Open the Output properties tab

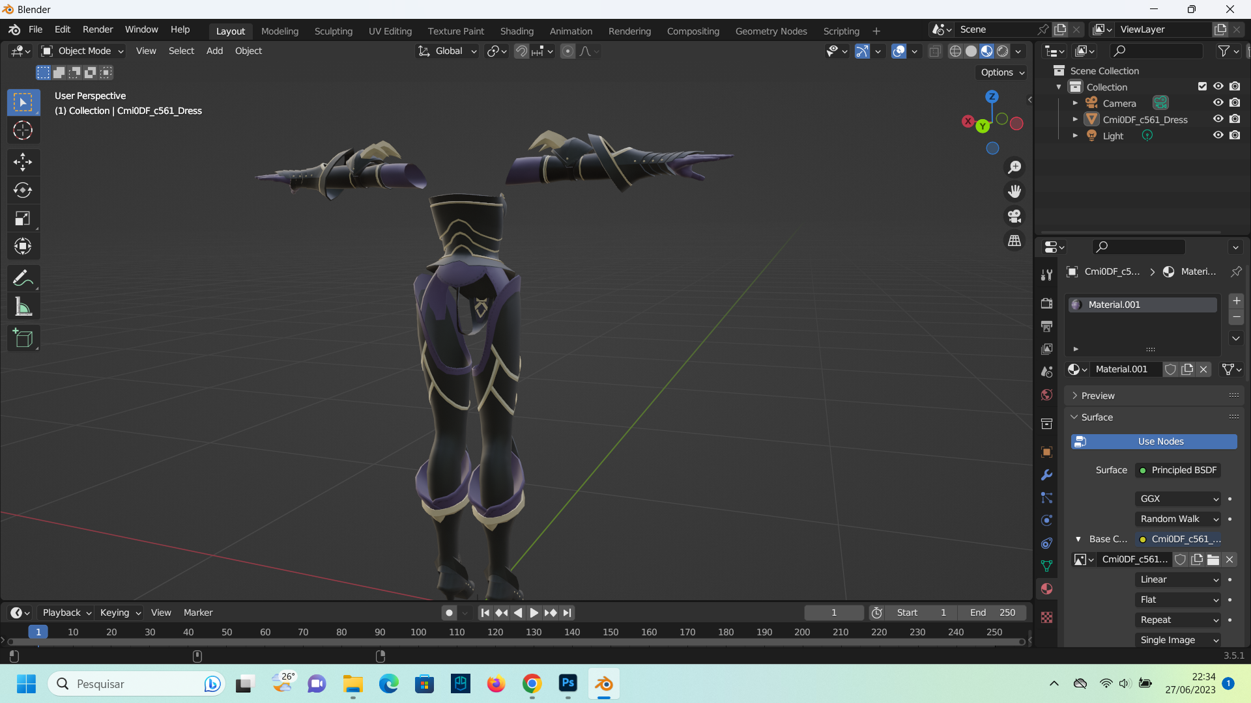point(1046,326)
